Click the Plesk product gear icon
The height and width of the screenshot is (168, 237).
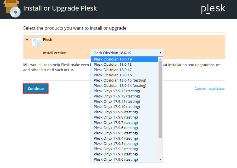tap(36, 42)
